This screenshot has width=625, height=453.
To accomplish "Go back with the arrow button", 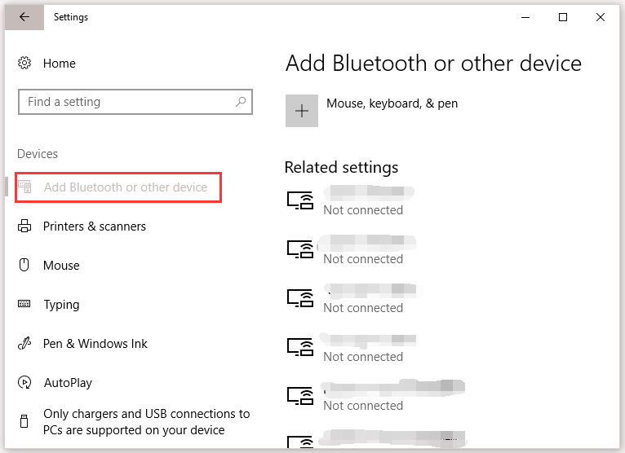I will 24,17.
